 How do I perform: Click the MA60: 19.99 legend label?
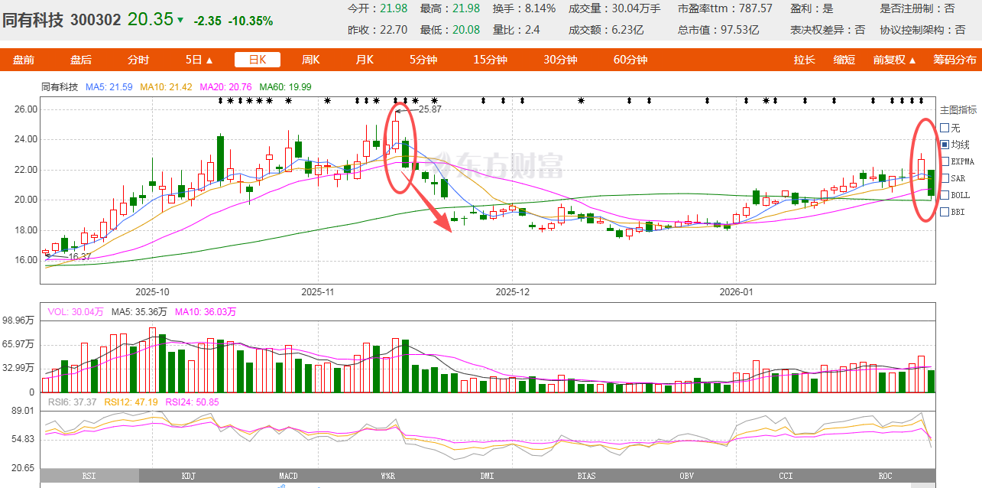286,87
